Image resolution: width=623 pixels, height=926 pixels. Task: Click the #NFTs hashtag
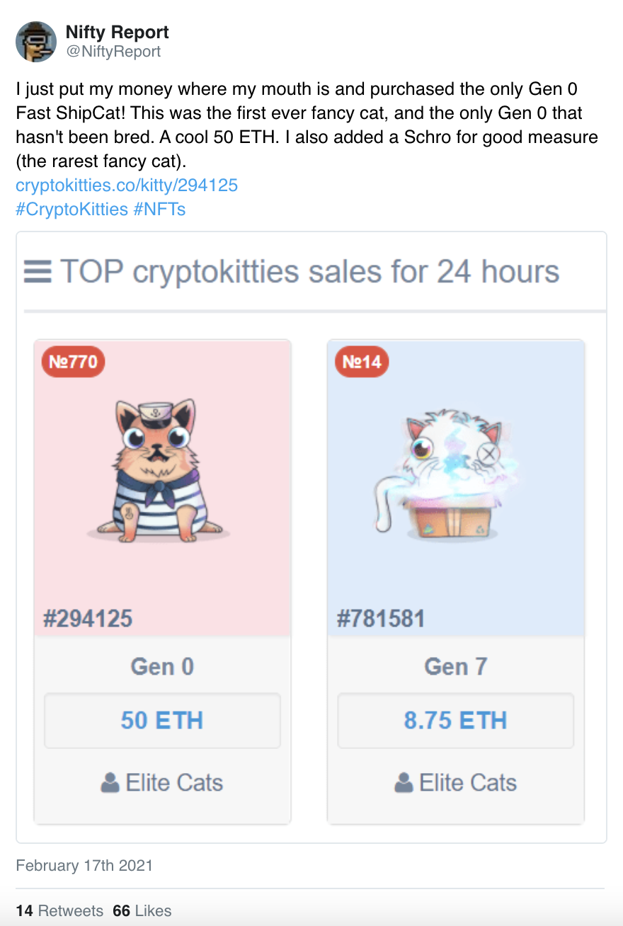tap(159, 210)
